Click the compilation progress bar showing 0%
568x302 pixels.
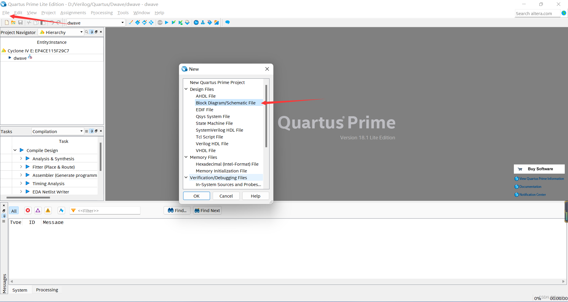tap(537, 298)
